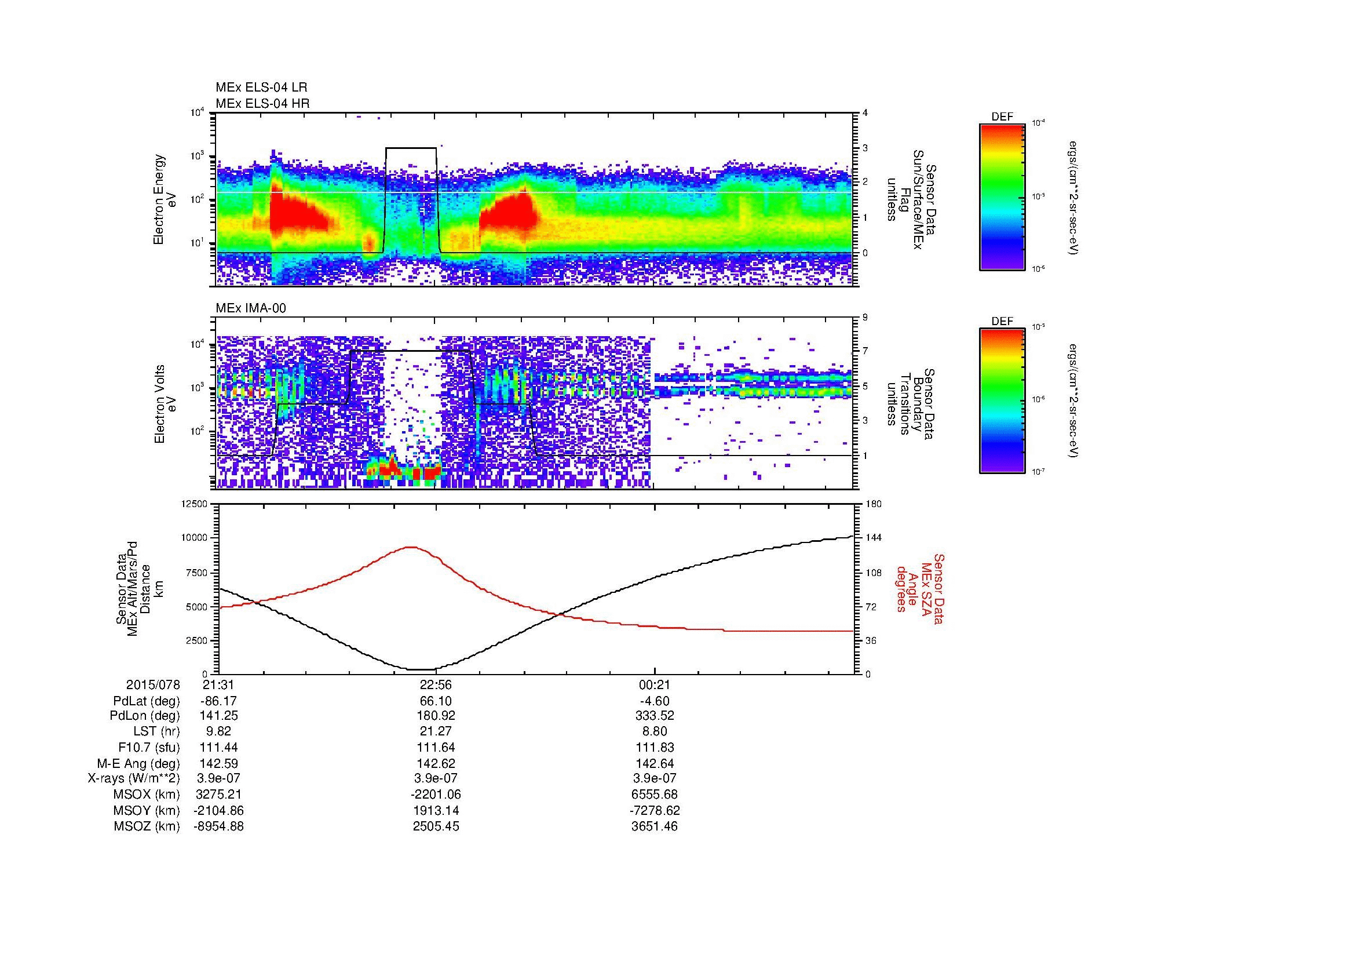
Task: Click the 'Electron Energy eV' axis label
Action: click(x=165, y=199)
